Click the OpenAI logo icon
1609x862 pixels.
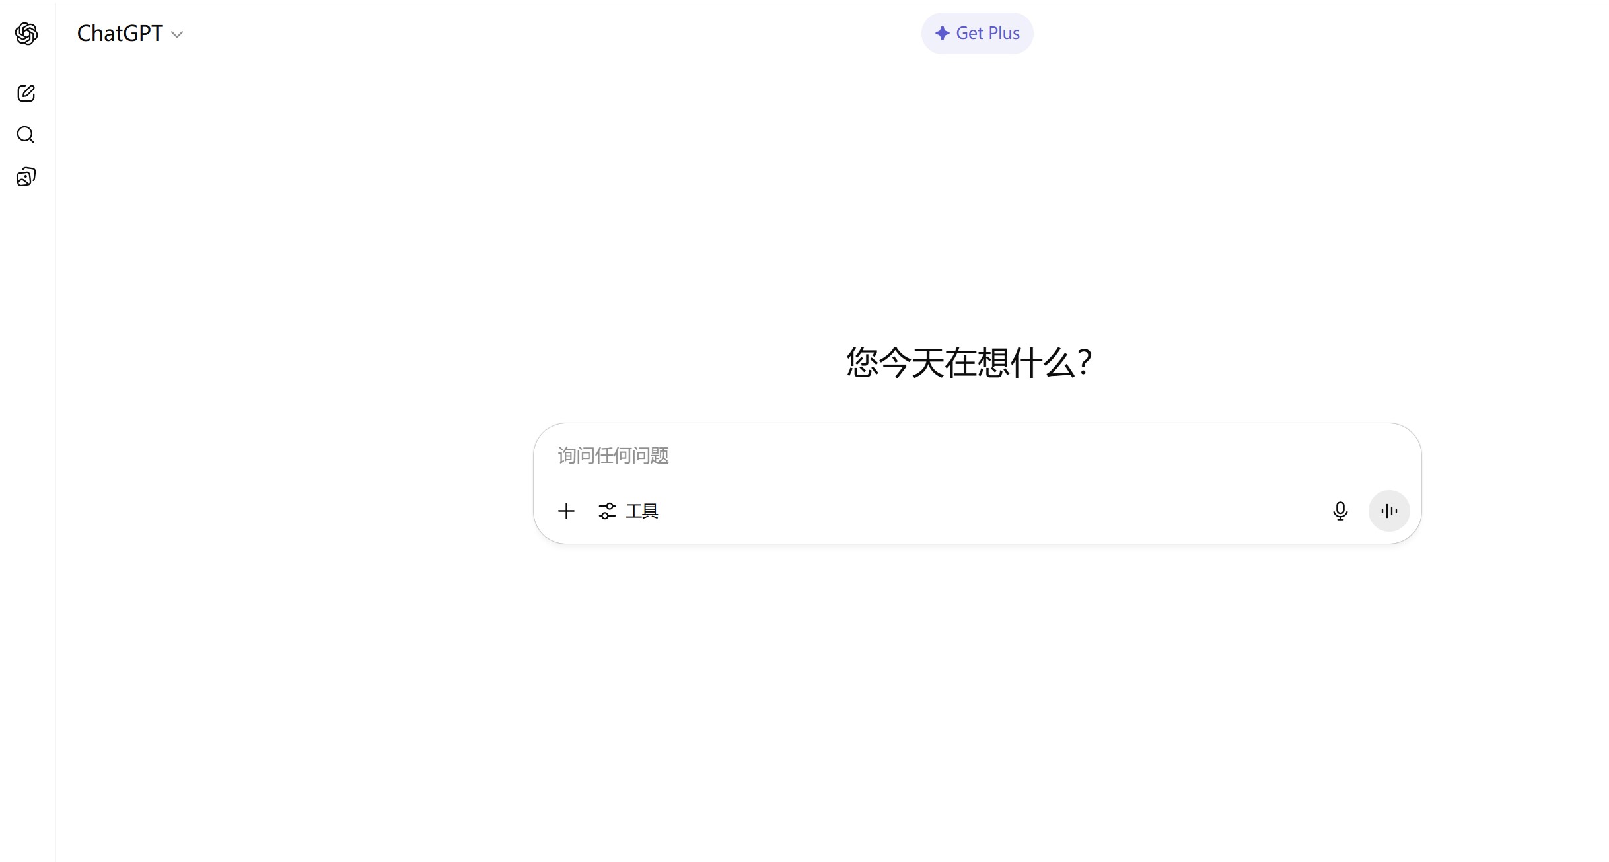tap(26, 34)
